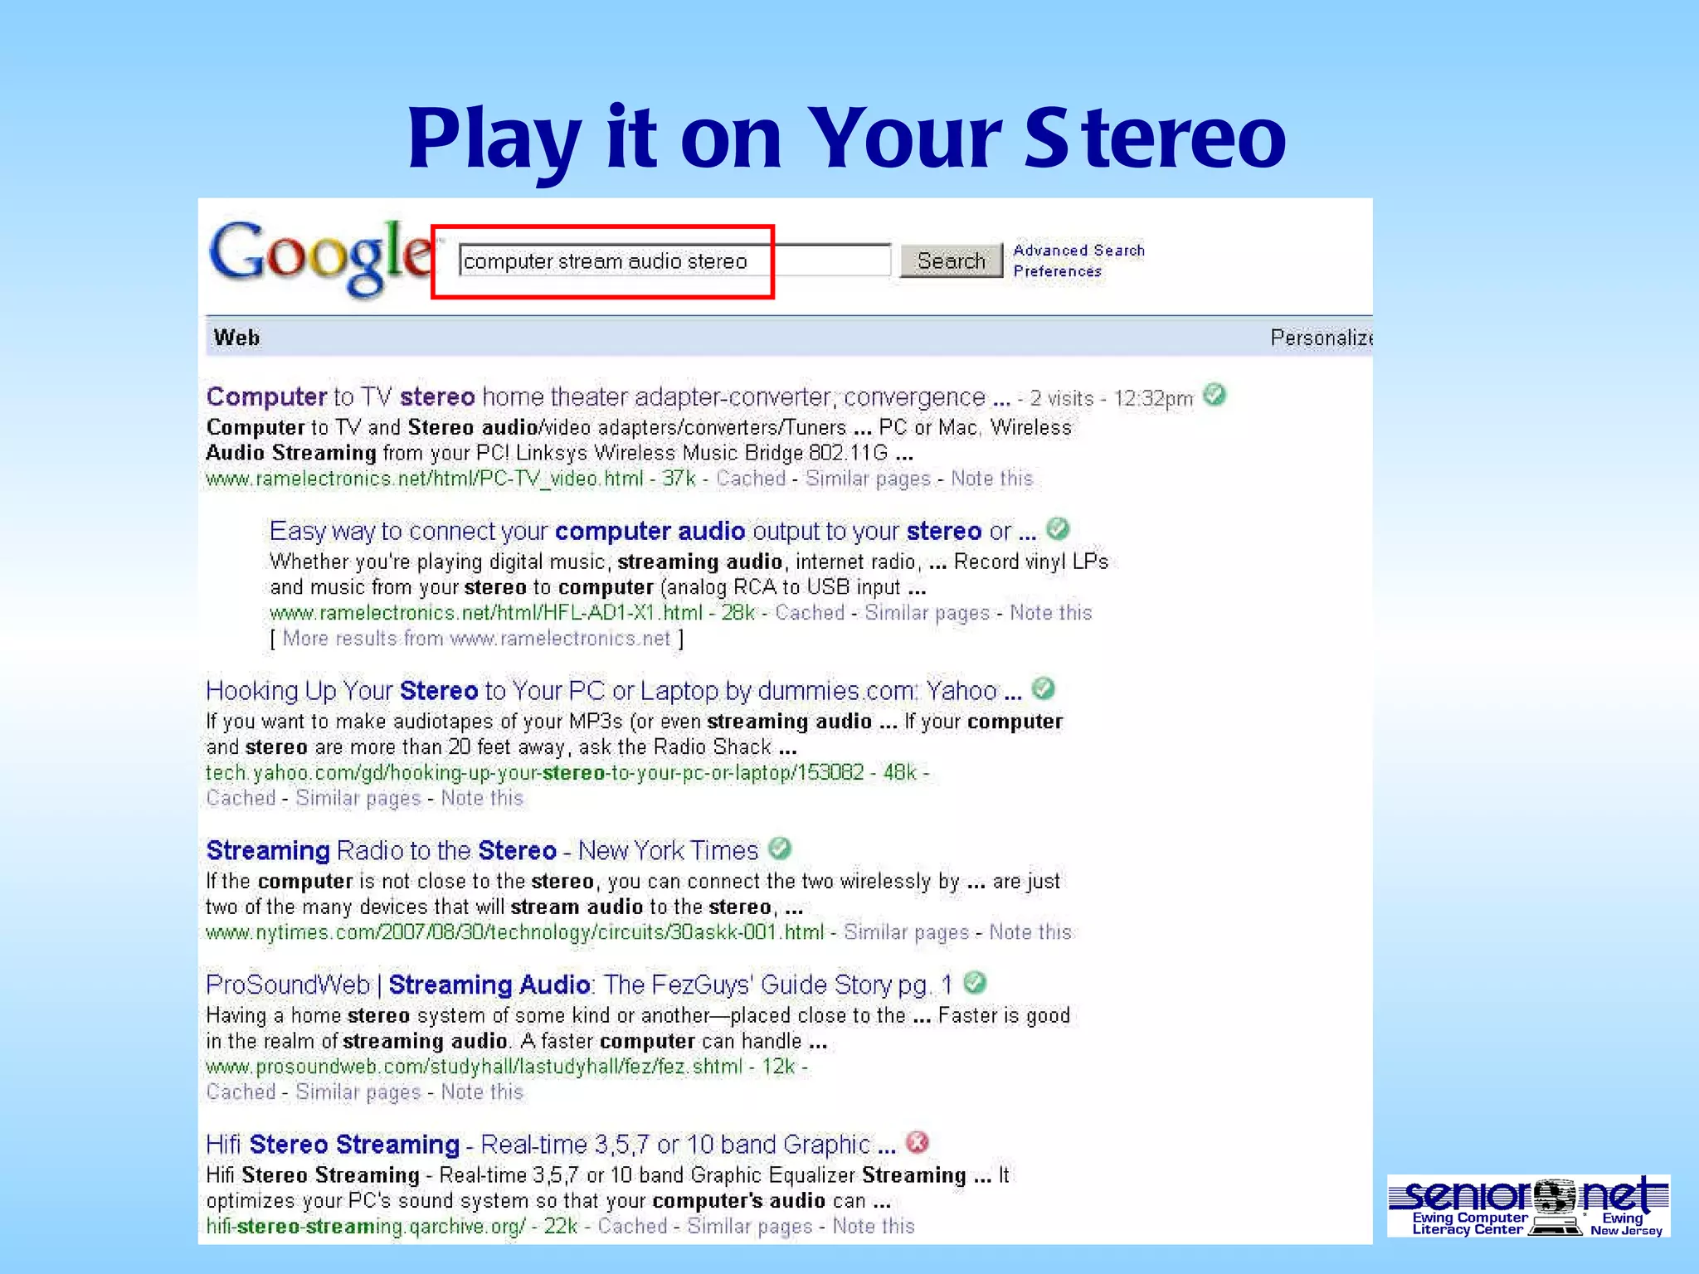Click Similar pages for nytimes.com result

(906, 932)
